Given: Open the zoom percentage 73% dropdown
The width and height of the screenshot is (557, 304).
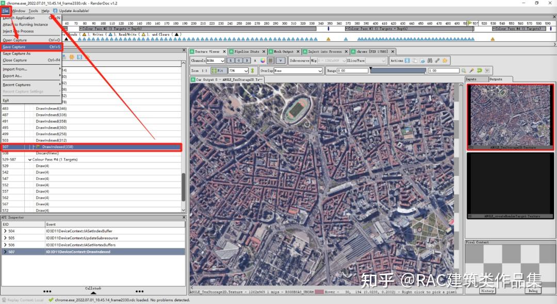Looking at the screenshot, I should click(x=238, y=70).
